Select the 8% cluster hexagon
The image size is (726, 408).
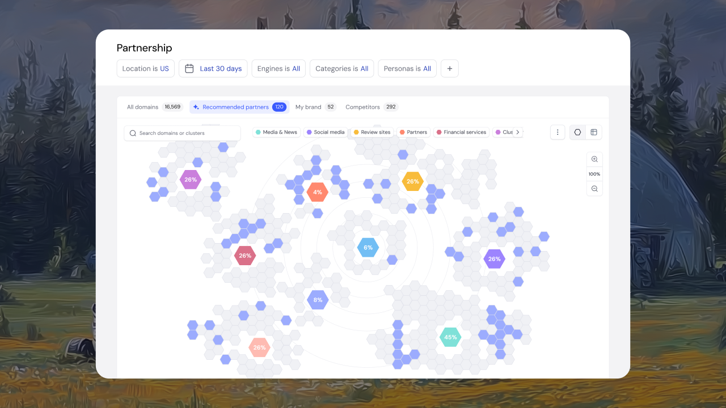tap(318, 300)
